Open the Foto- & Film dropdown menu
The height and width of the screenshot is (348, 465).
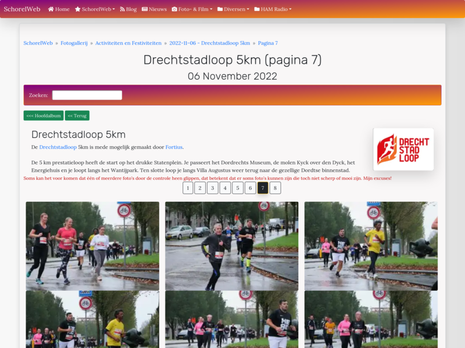(192, 9)
